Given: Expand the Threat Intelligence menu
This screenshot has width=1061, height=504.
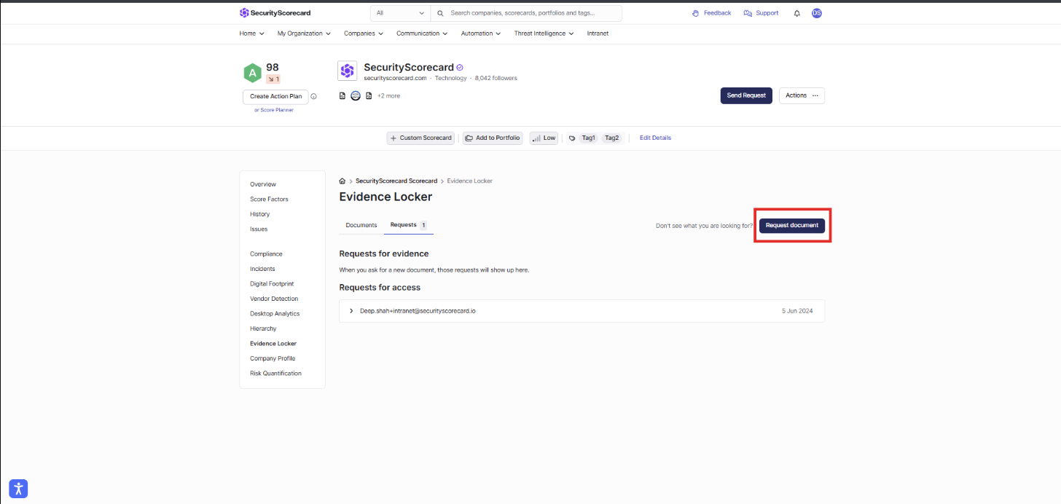Looking at the screenshot, I should 544,34.
